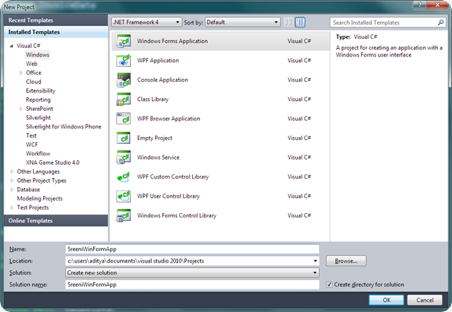This screenshot has height=312, width=452.
Task: Click the Cancel button
Action: tap(424, 300)
